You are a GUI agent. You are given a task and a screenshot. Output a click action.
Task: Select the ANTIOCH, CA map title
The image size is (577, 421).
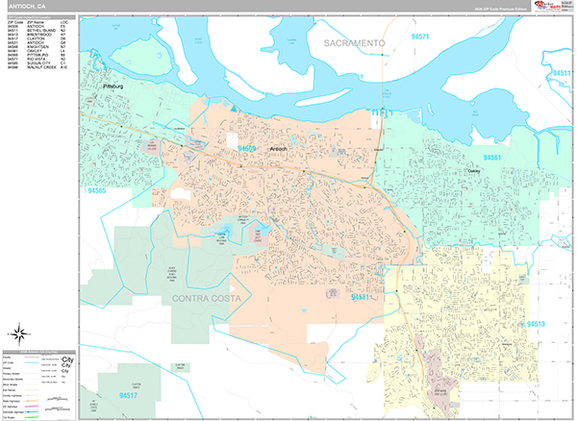coord(27,7)
